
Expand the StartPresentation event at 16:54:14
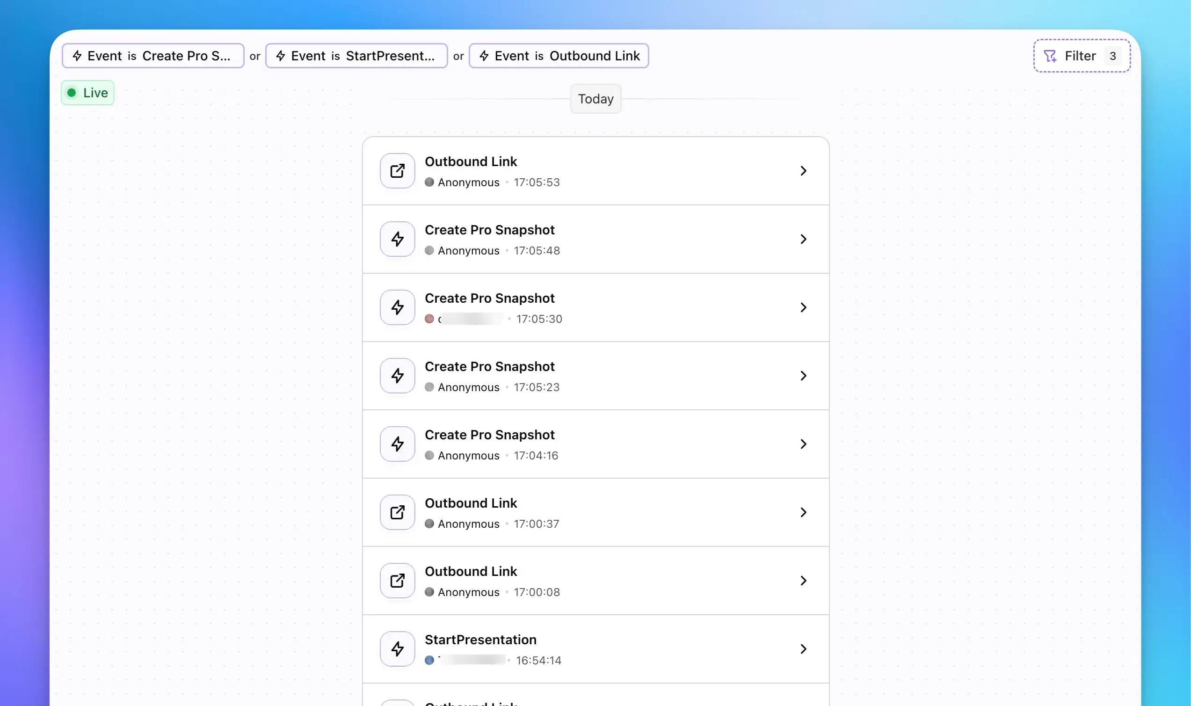[803, 648]
